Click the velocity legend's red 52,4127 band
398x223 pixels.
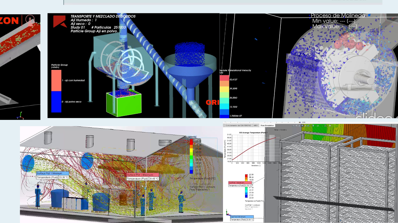(x=224, y=79)
